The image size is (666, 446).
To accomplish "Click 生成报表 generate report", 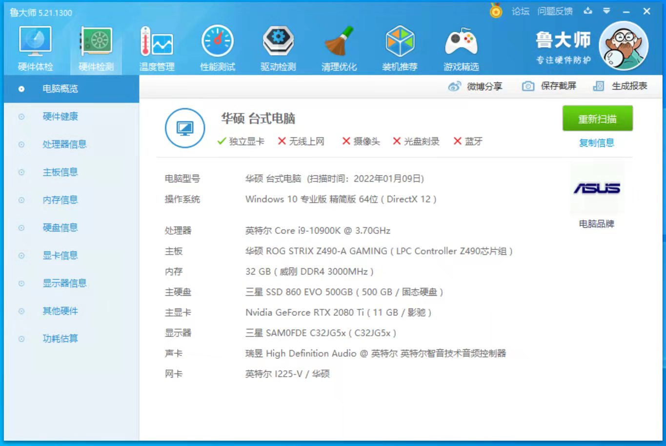I will click(620, 86).
